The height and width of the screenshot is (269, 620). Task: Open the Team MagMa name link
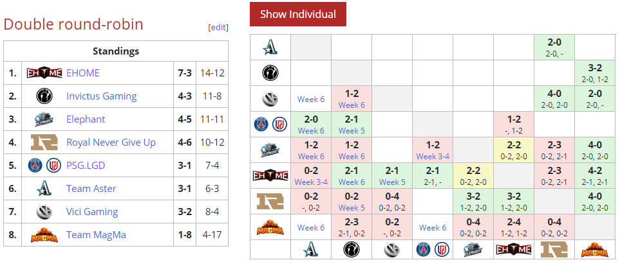96,235
